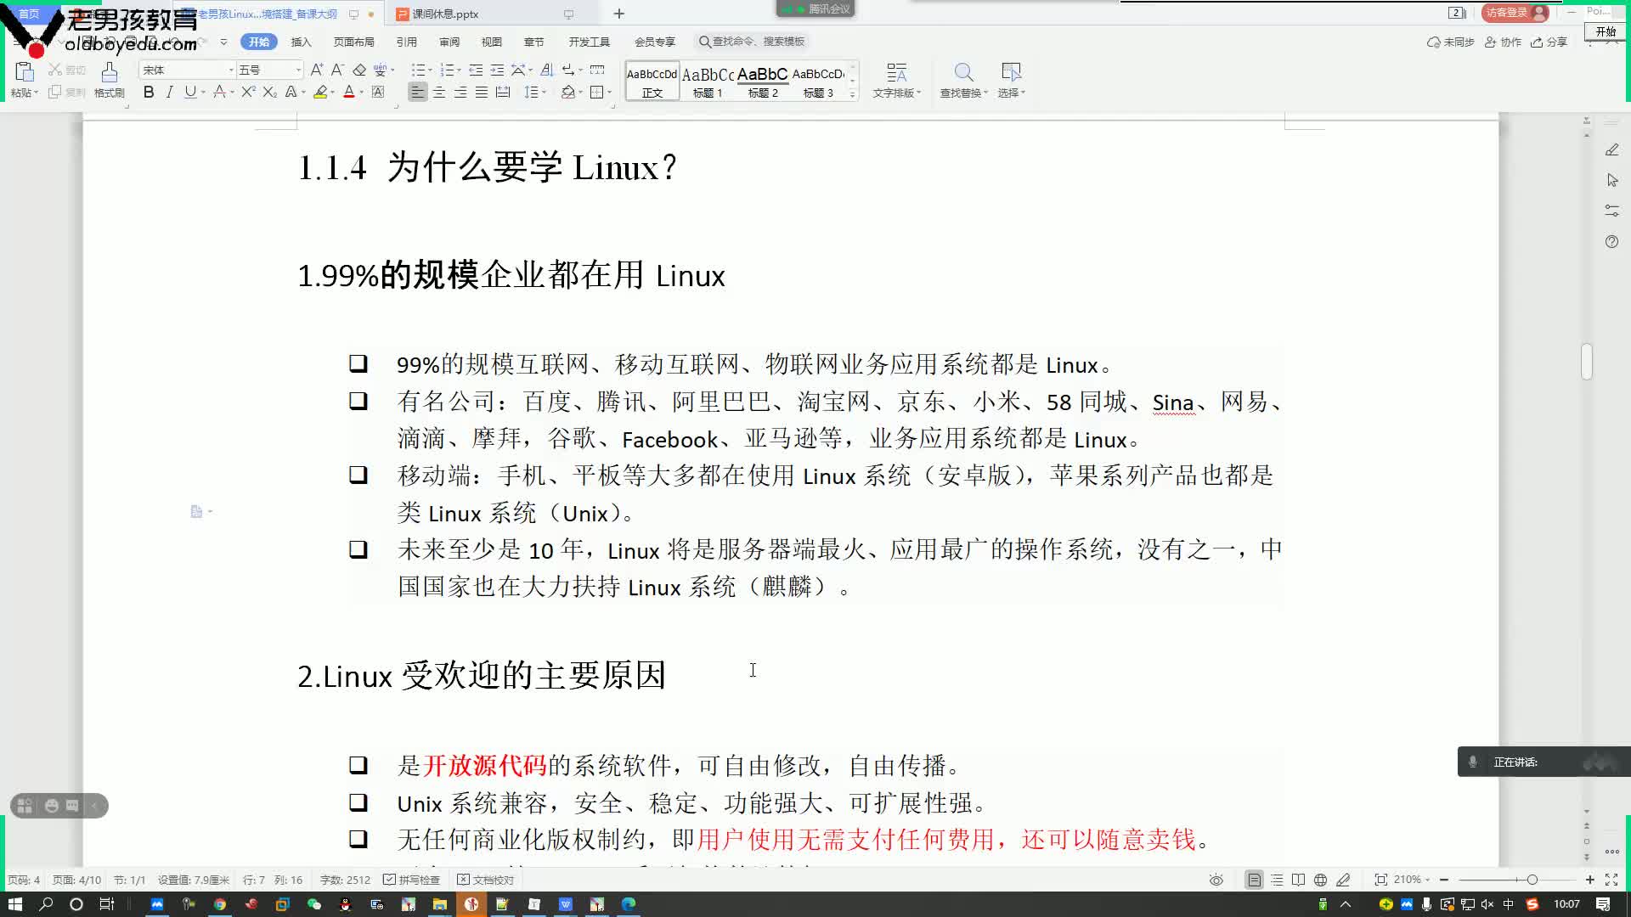Expand the numbered list dropdown
The width and height of the screenshot is (1631, 917).
pyautogui.click(x=459, y=70)
